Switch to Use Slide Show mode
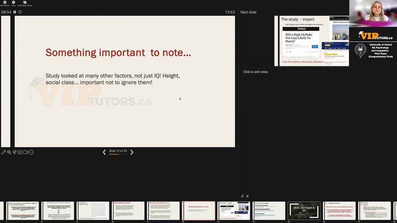The height and width of the screenshot is (223, 397). pyautogui.click(x=25, y=4)
